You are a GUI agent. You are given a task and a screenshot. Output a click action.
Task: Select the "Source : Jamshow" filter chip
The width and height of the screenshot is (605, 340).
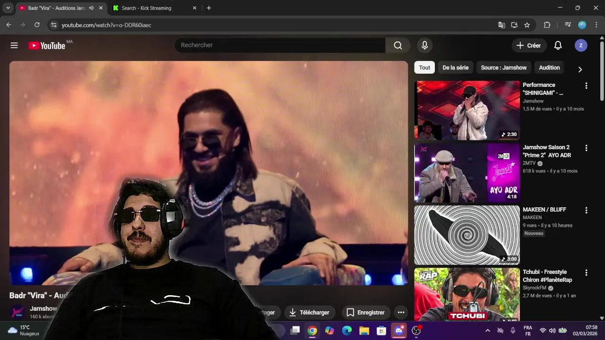coord(504,68)
